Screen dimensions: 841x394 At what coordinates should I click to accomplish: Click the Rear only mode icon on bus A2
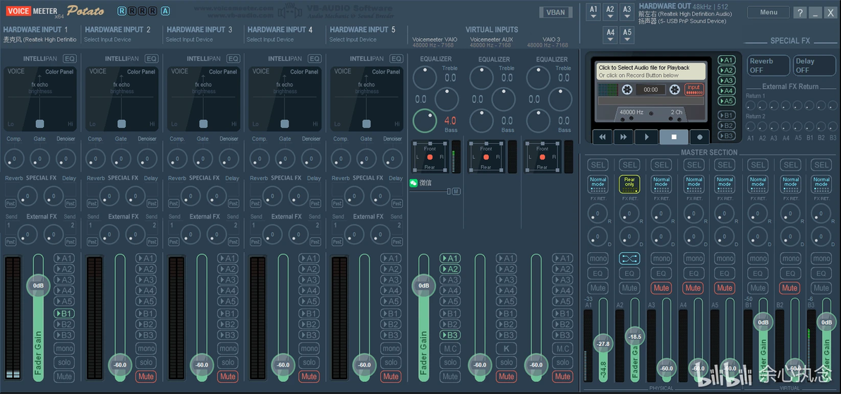pyautogui.click(x=629, y=184)
